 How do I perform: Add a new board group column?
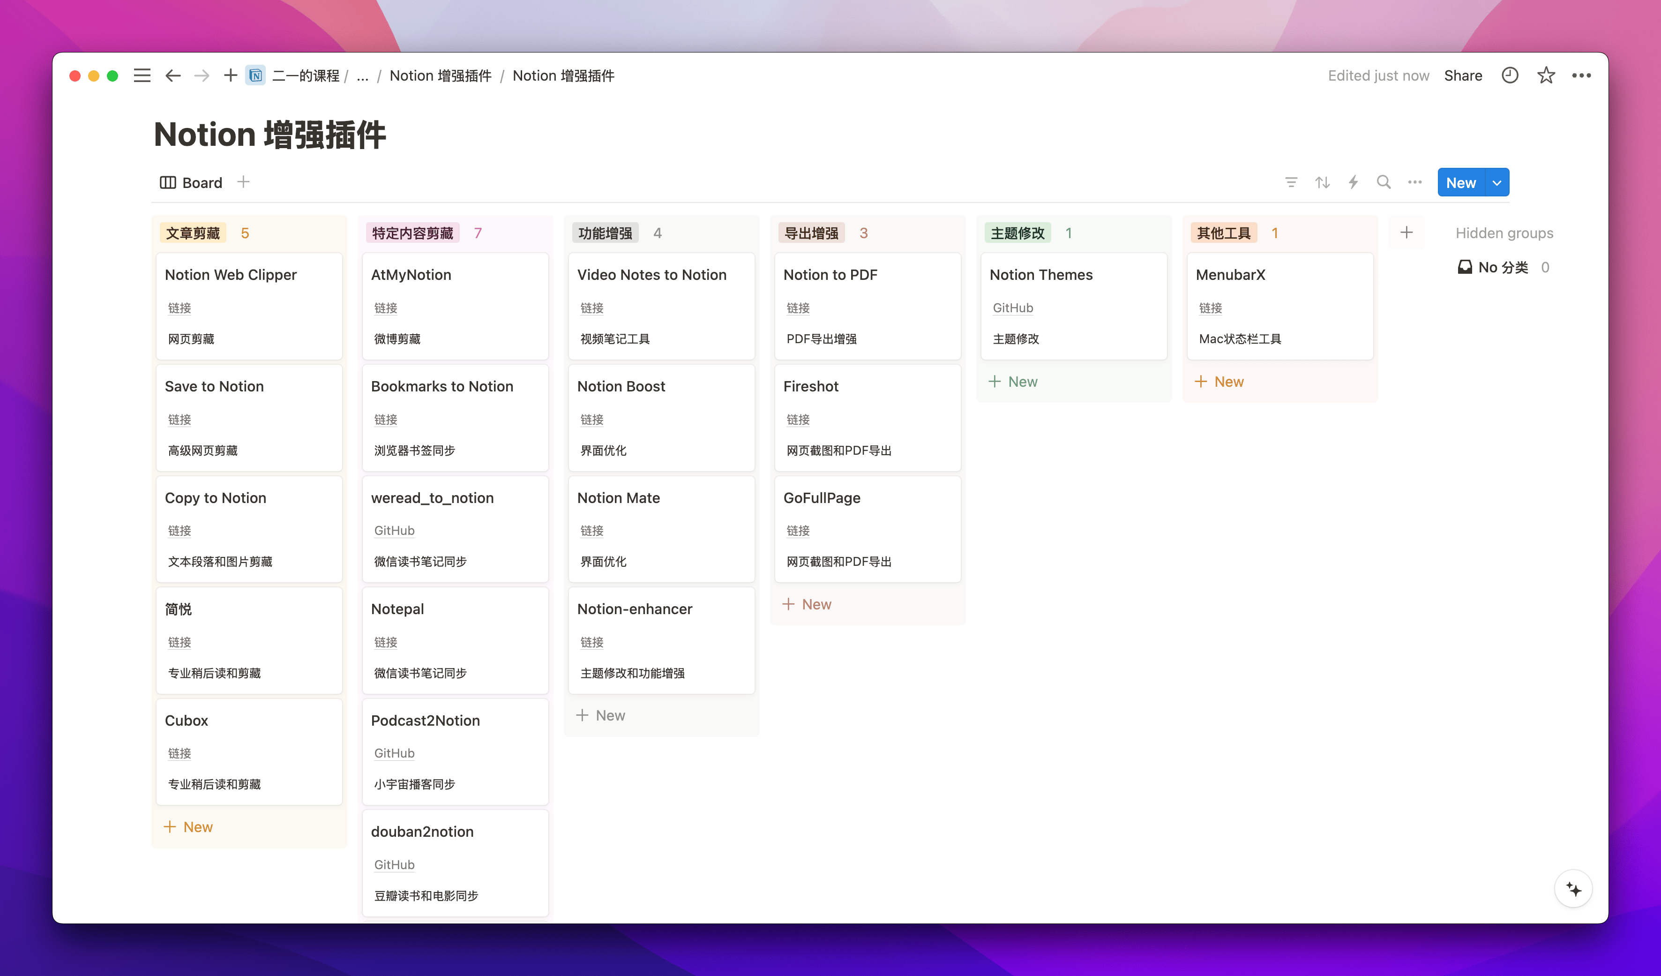coord(1406,233)
